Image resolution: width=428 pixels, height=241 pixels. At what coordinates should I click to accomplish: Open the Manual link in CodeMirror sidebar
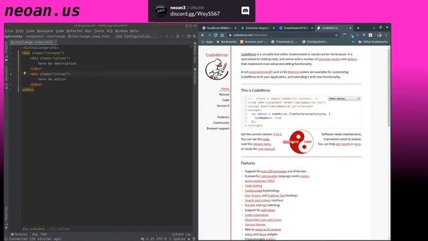[224, 94]
